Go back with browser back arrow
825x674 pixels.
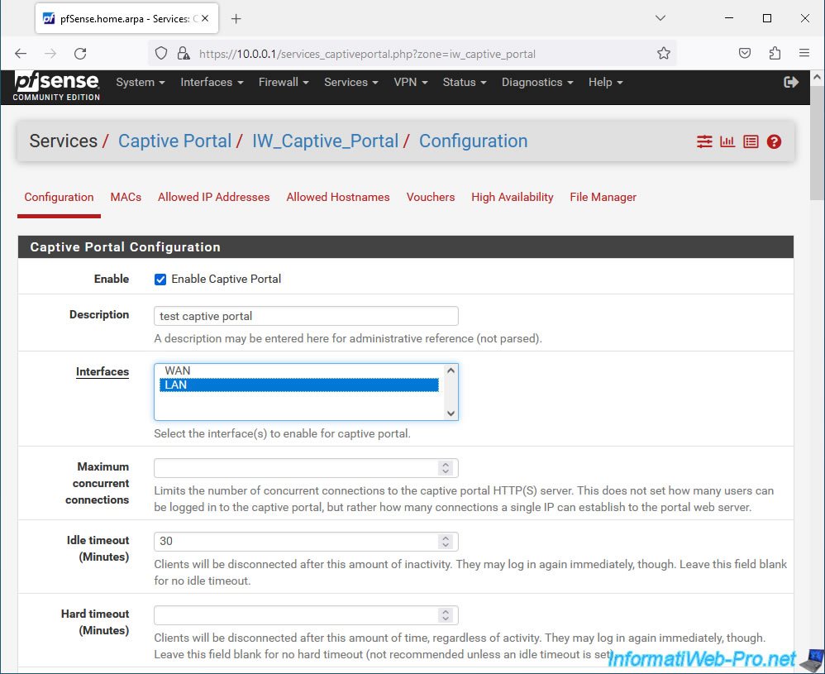pyautogui.click(x=21, y=53)
